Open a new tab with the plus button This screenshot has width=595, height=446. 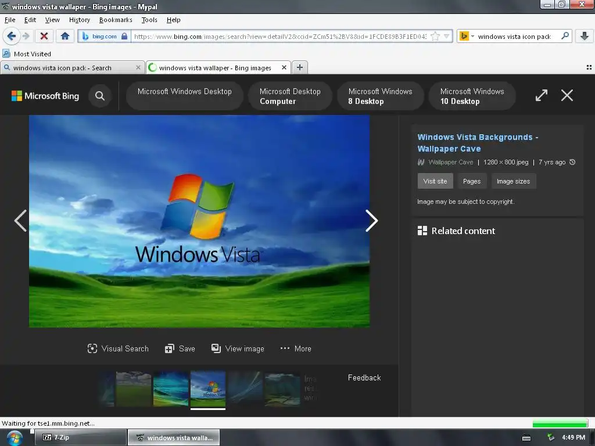pyautogui.click(x=300, y=67)
